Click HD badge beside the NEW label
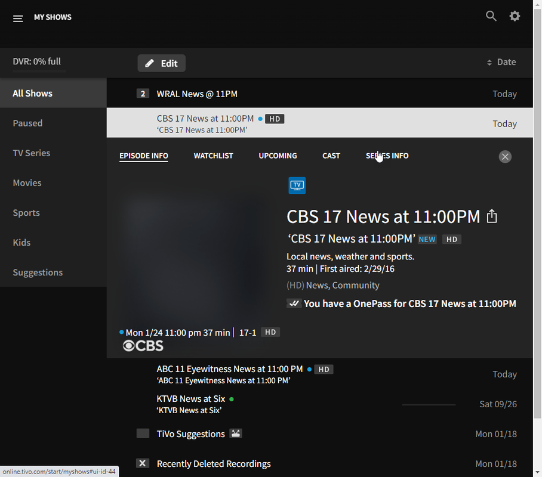The width and height of the screenshot is (542, 477). tap(452, 239)
